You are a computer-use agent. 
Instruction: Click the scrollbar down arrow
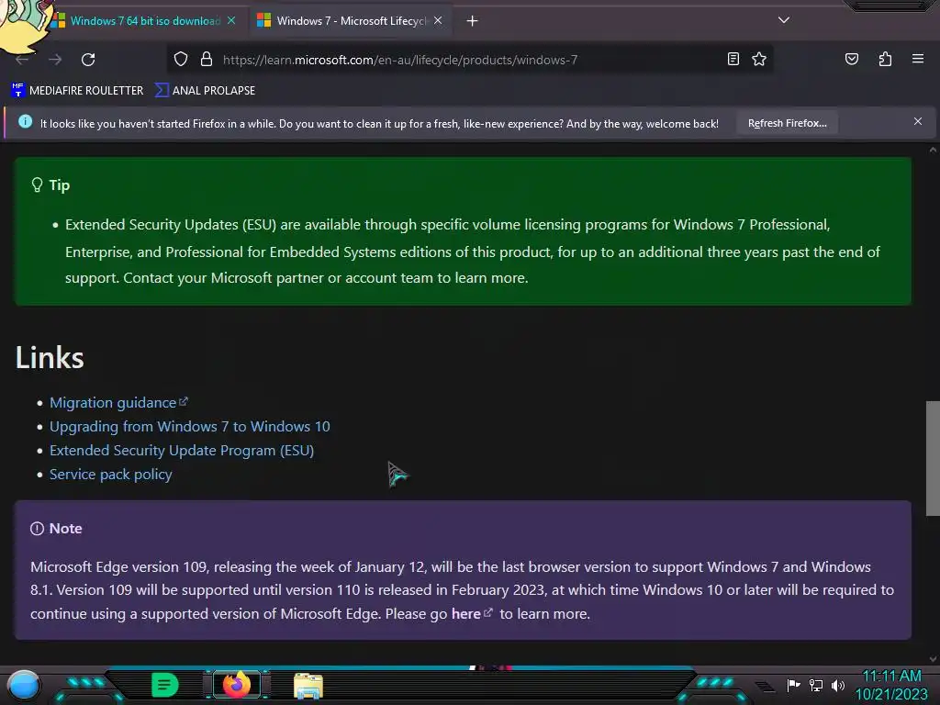click(933, 659)
